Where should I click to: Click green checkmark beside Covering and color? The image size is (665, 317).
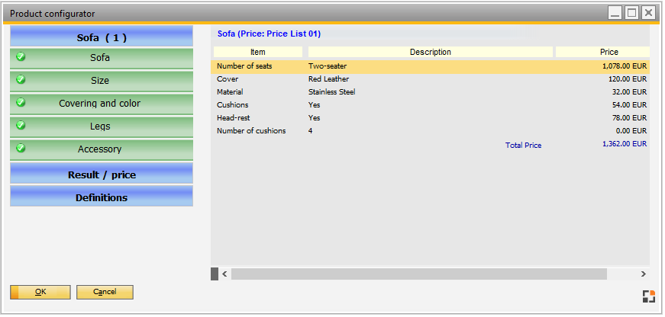(x=21, y=102)
